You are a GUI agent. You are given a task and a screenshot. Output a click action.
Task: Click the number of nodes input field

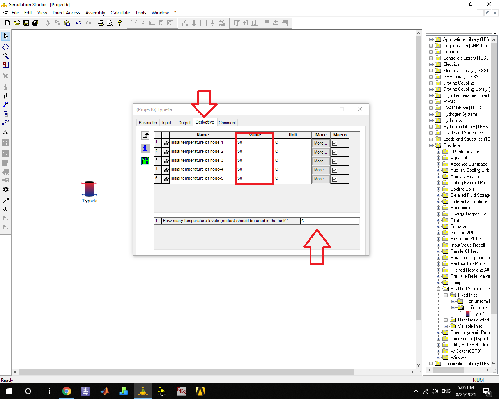coord(329,221)
